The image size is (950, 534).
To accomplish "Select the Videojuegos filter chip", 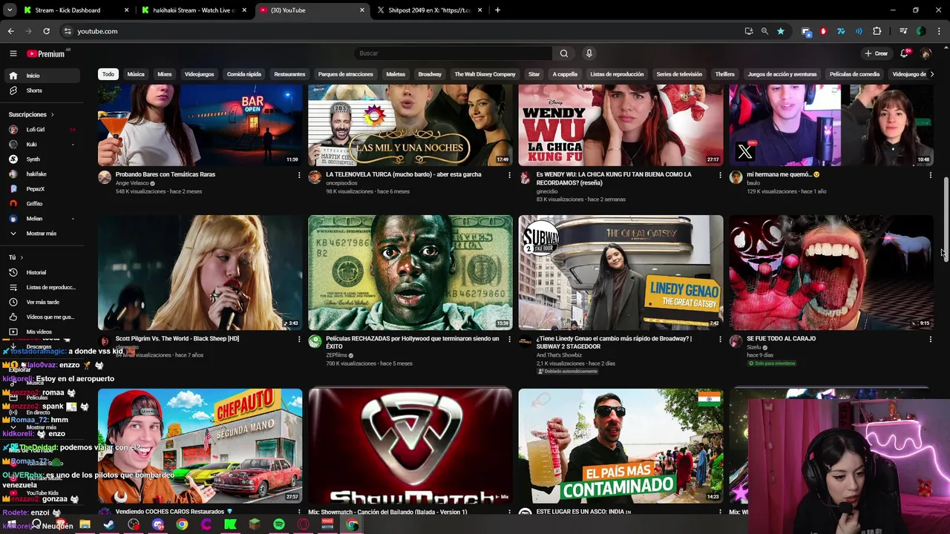I will tap(199, 74).
